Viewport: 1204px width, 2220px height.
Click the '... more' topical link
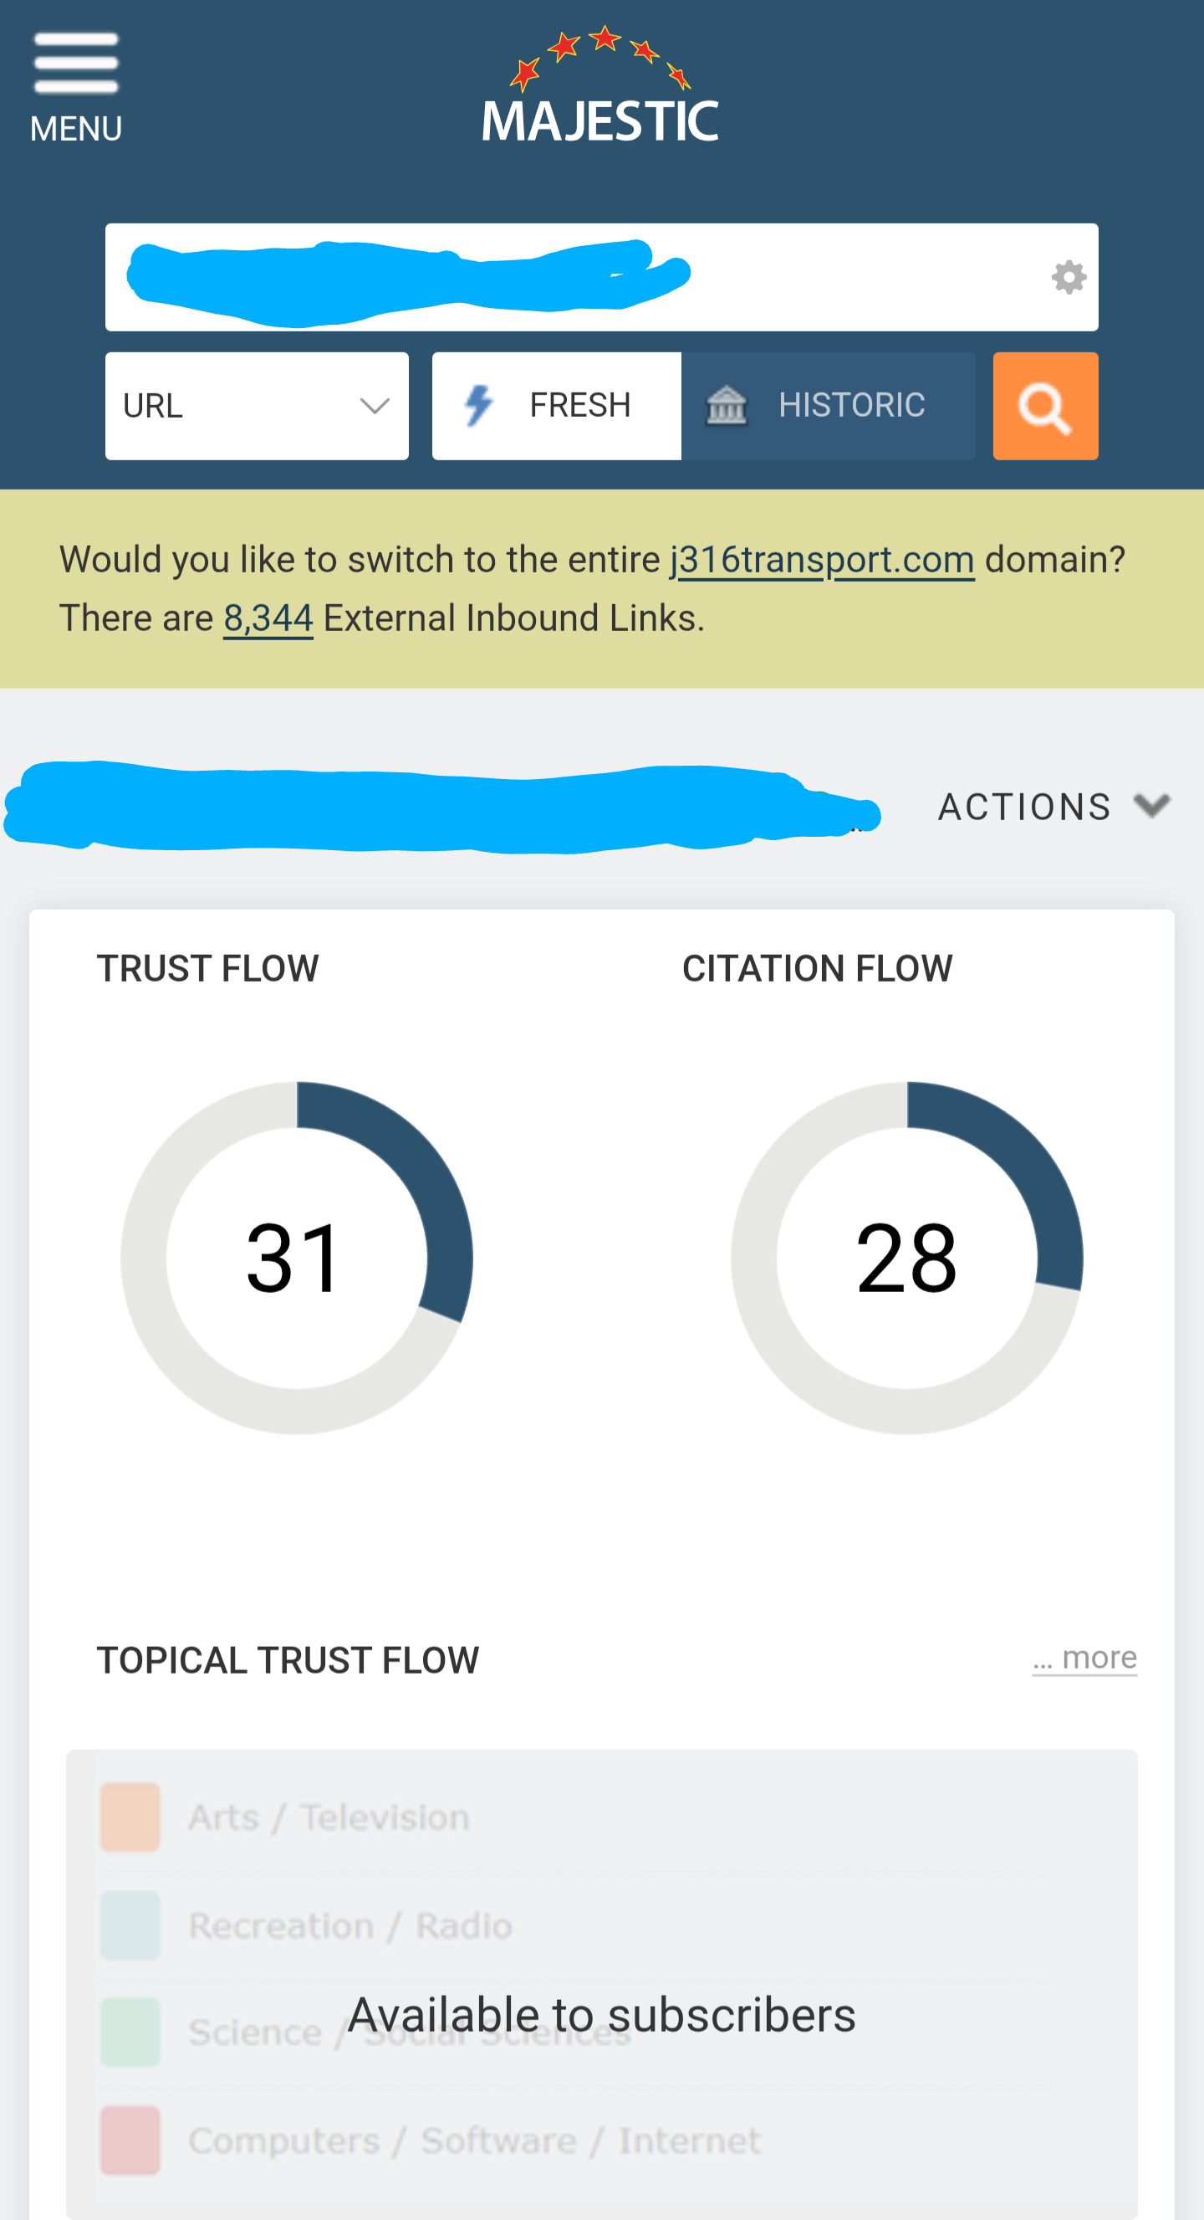pos(1084,1657)
